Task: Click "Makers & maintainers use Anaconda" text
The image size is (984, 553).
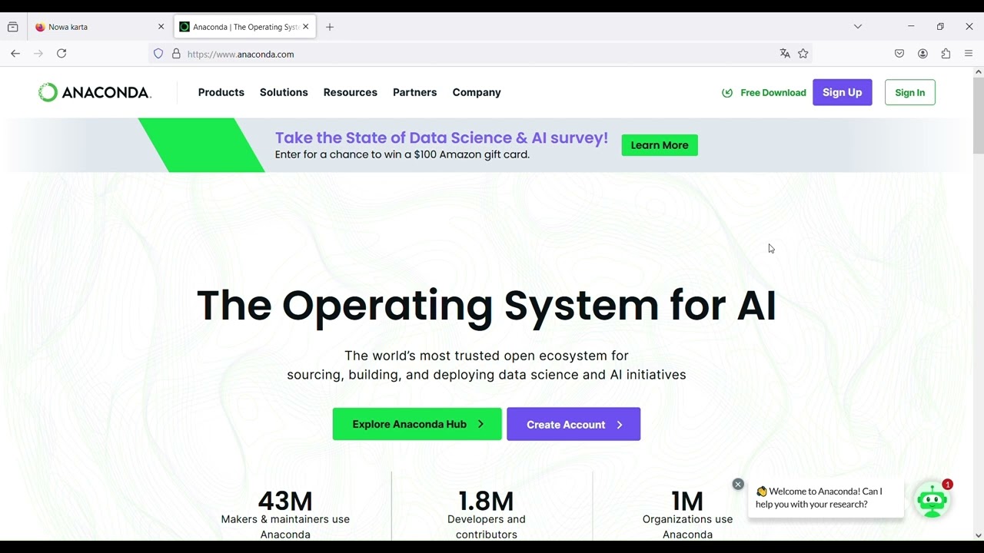Action: (285, 527)
